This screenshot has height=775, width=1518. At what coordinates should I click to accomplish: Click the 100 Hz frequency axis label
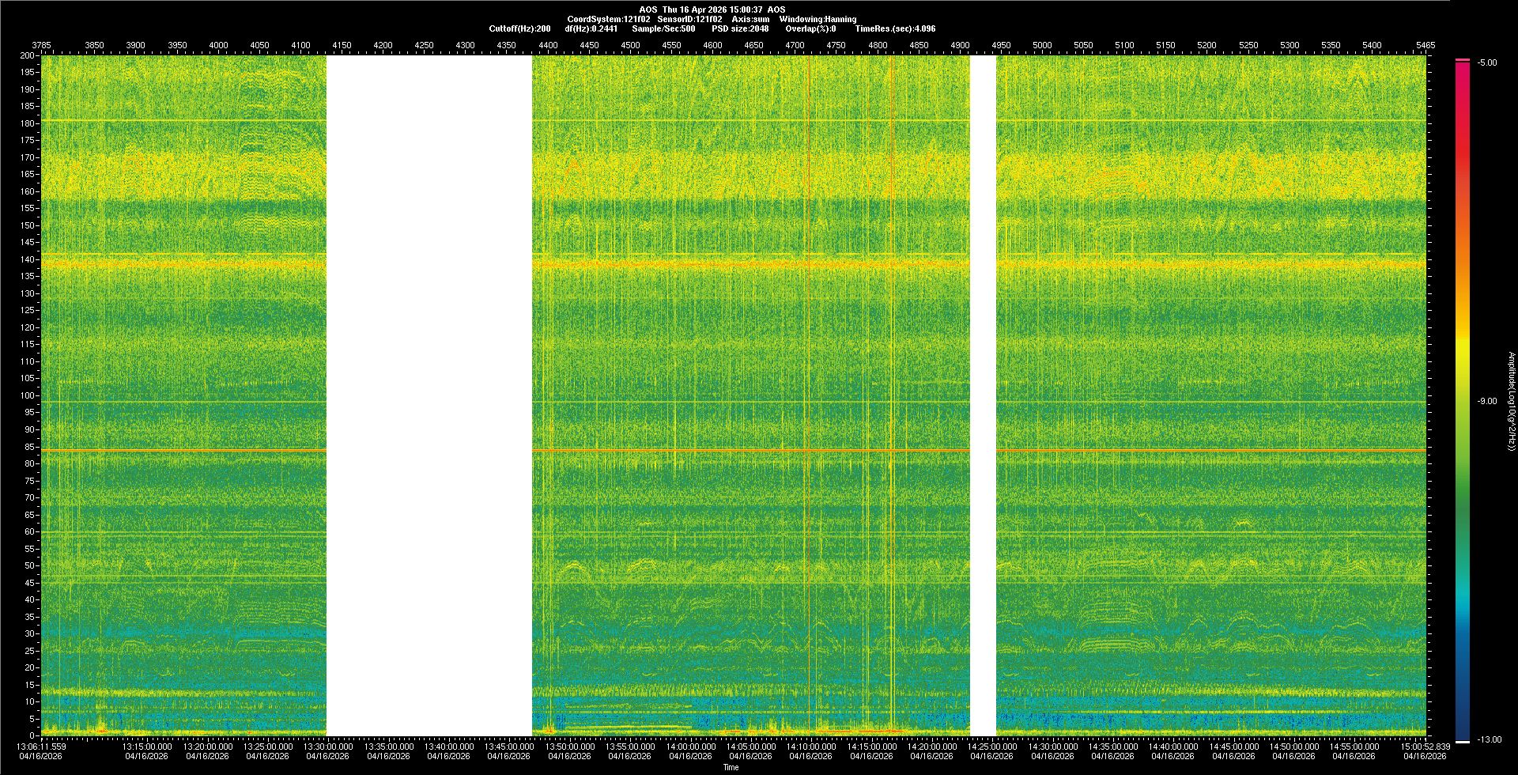27,395
